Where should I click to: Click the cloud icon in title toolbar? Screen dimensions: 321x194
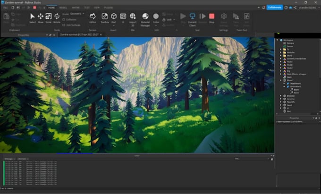[x=290, y=8]
